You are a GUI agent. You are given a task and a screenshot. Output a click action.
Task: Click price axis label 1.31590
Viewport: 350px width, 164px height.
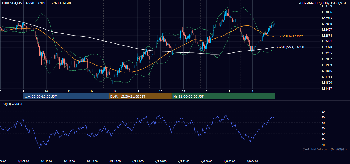pos(327,83)
